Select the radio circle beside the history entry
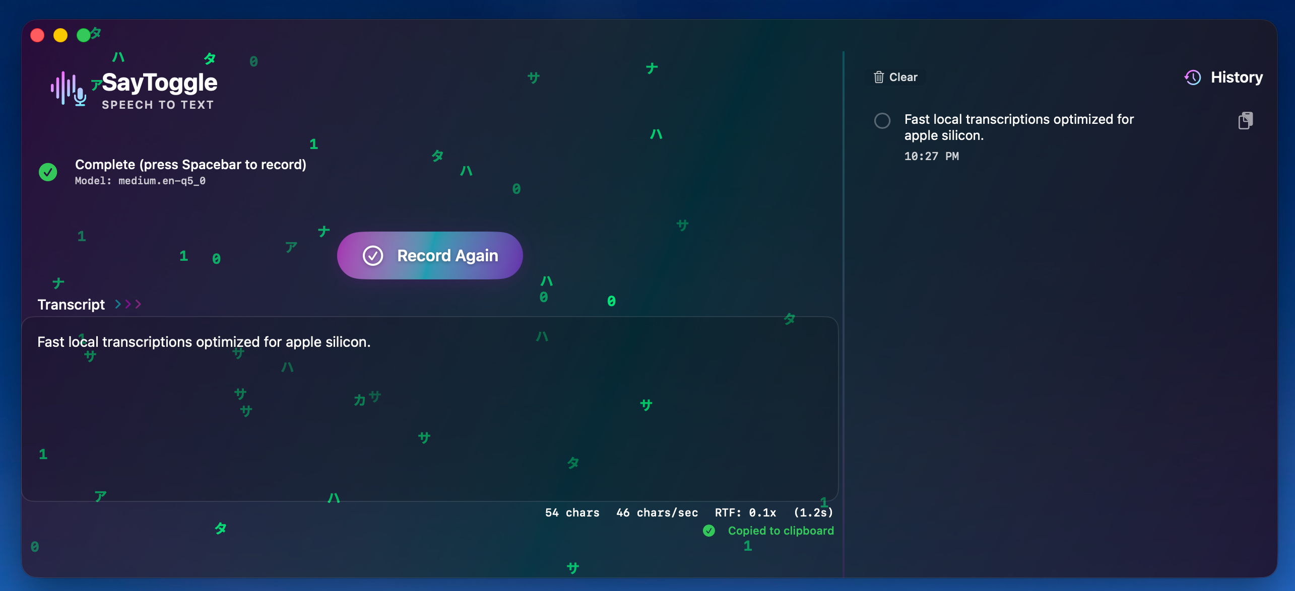This screenshot has height=591, width=1295. coord(882,121)
